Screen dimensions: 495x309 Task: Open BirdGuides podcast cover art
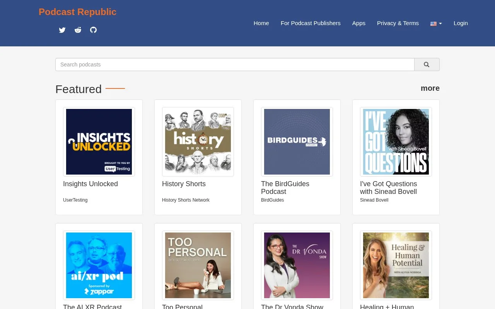click(297, 142)
